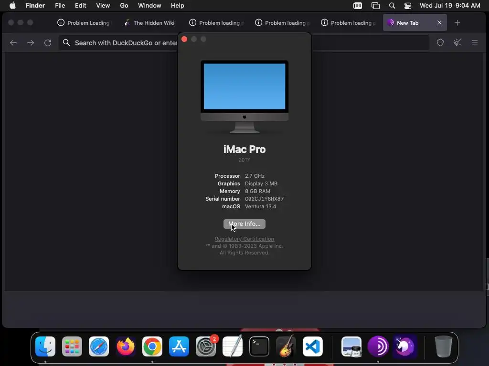Open the Finder menu
The image size is (489, 366).
[35, 6]
